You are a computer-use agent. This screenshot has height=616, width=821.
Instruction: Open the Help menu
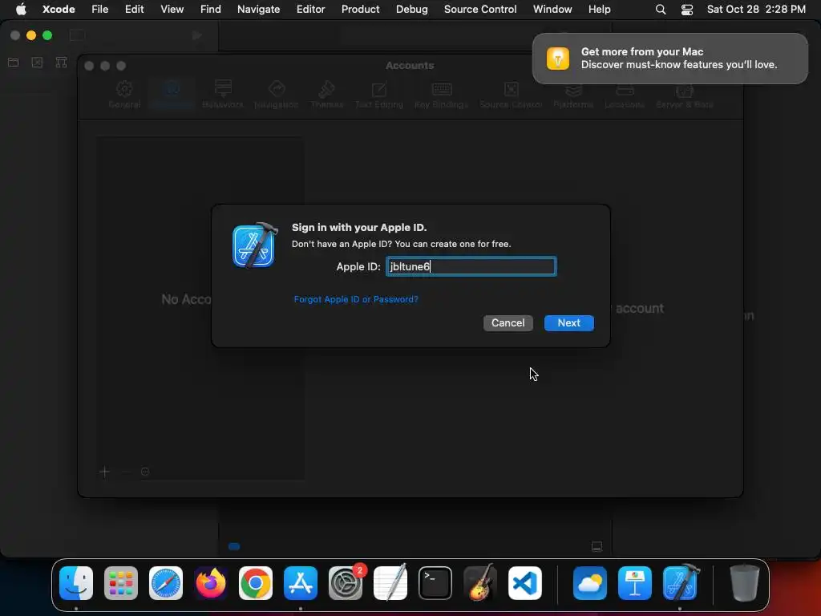coord(599,9)
